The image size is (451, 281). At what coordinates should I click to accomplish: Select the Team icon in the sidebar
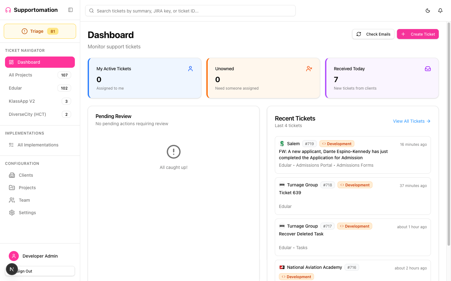[12, 200]
